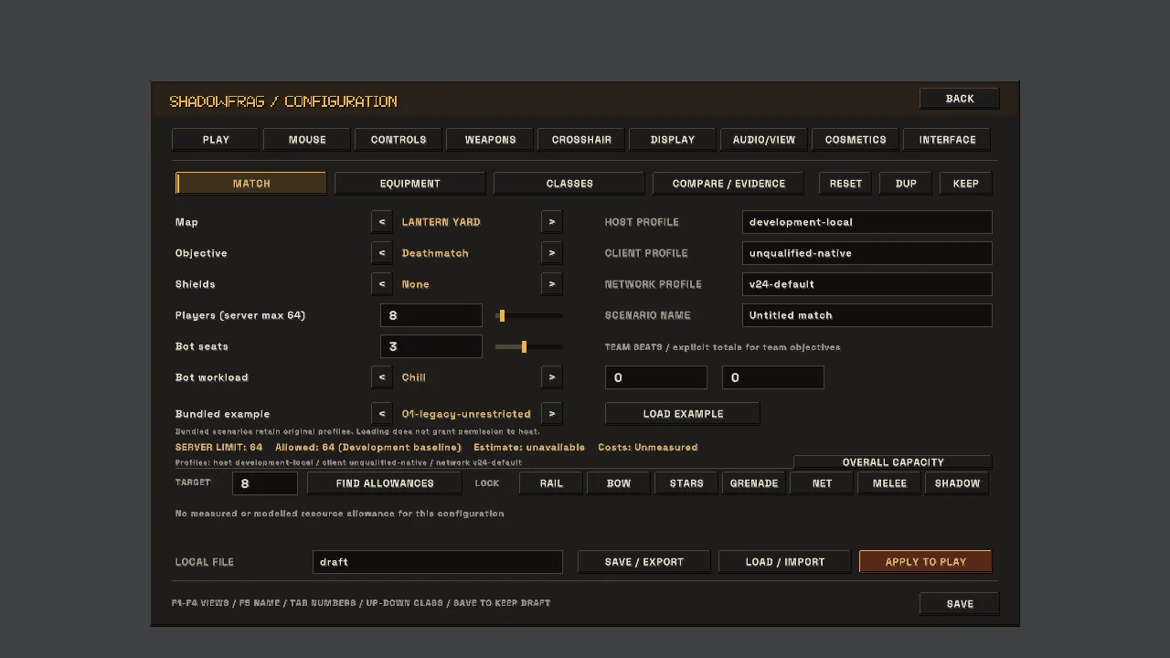The image size is (1170, 658).
Task: Click the LOAD / IMPORT button
Action: (785, 562)
